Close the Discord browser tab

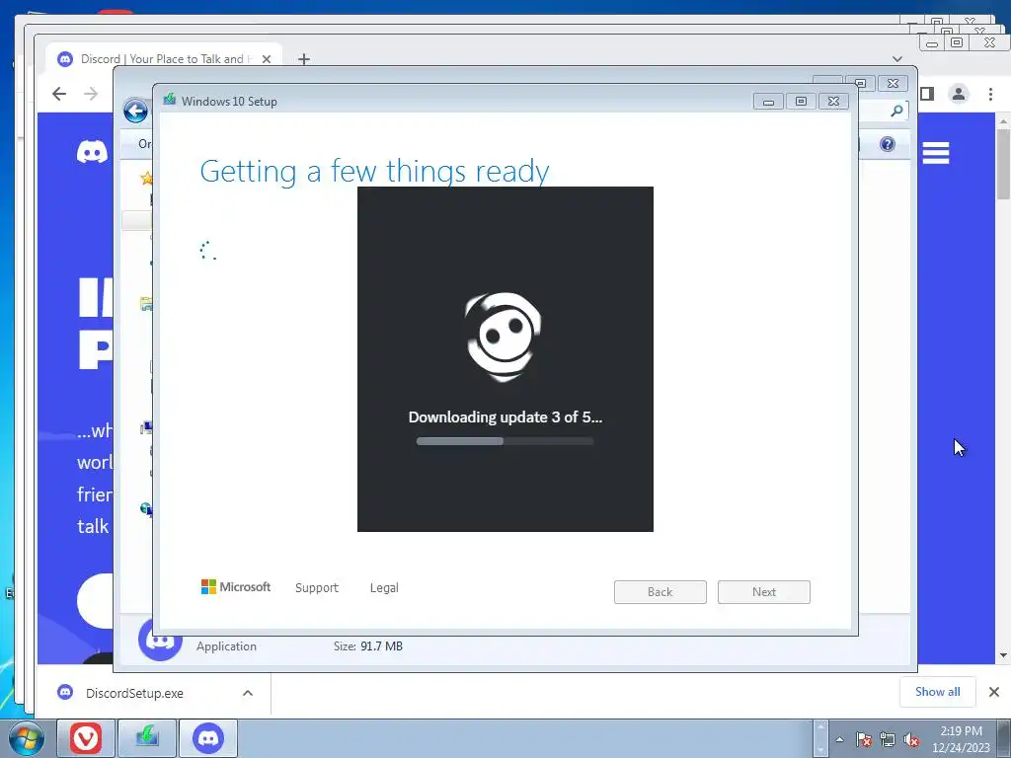[267, 59]
